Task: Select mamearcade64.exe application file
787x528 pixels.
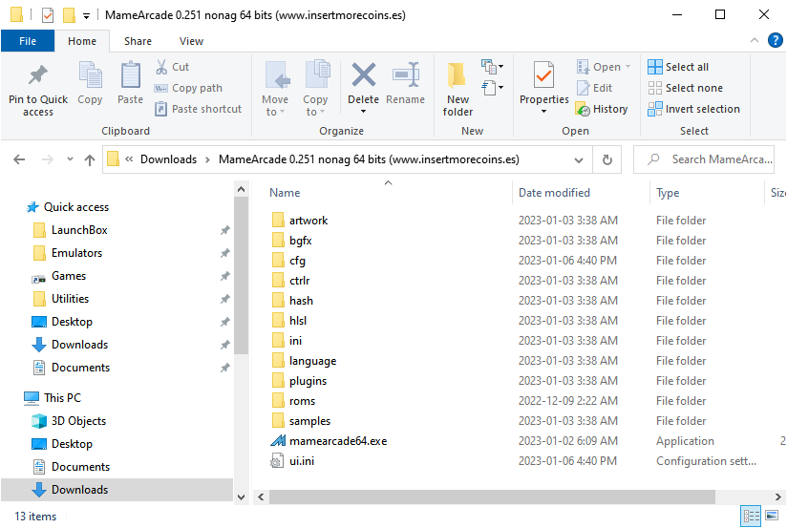Action: pos(329,441)
